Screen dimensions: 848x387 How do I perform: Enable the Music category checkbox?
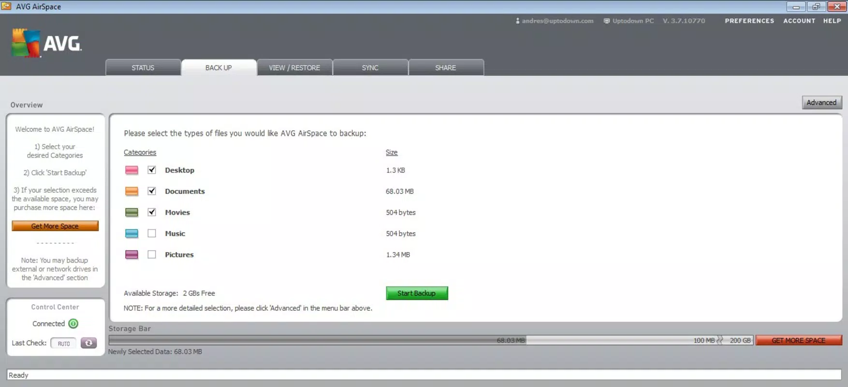click(x=152, y=233)
